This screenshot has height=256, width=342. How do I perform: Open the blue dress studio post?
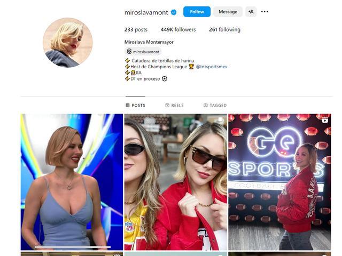[x=72, y=182]
